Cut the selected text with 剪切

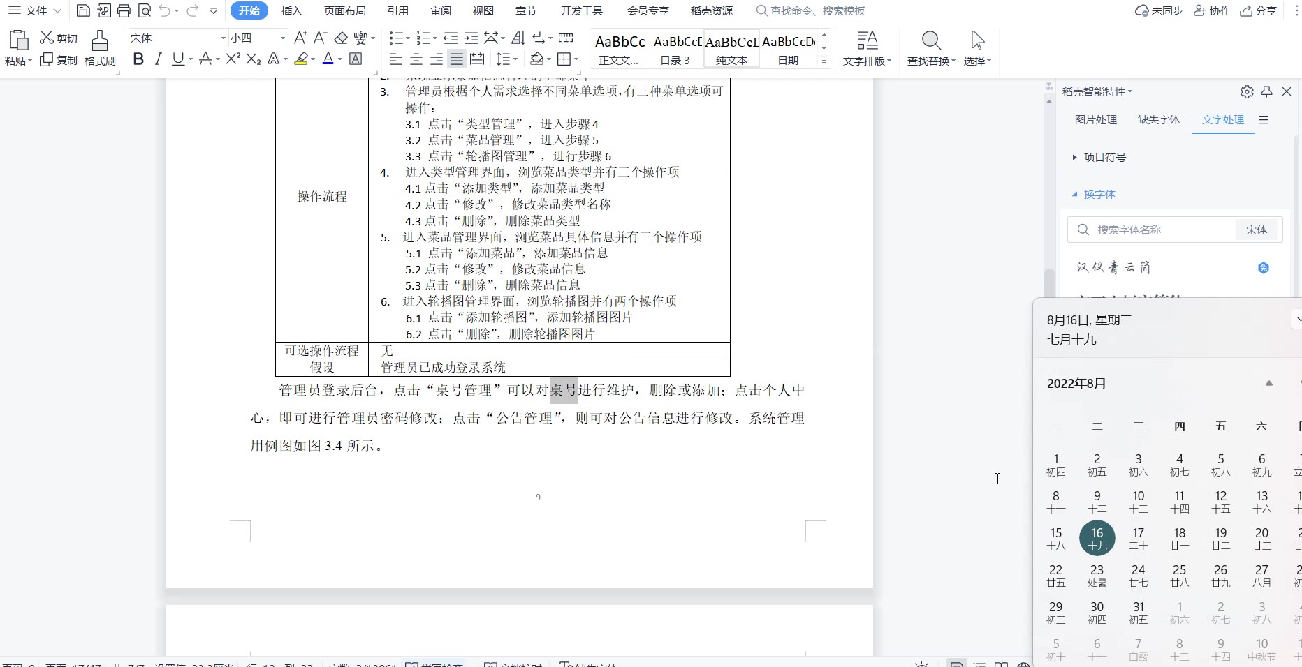coord(59,38)
